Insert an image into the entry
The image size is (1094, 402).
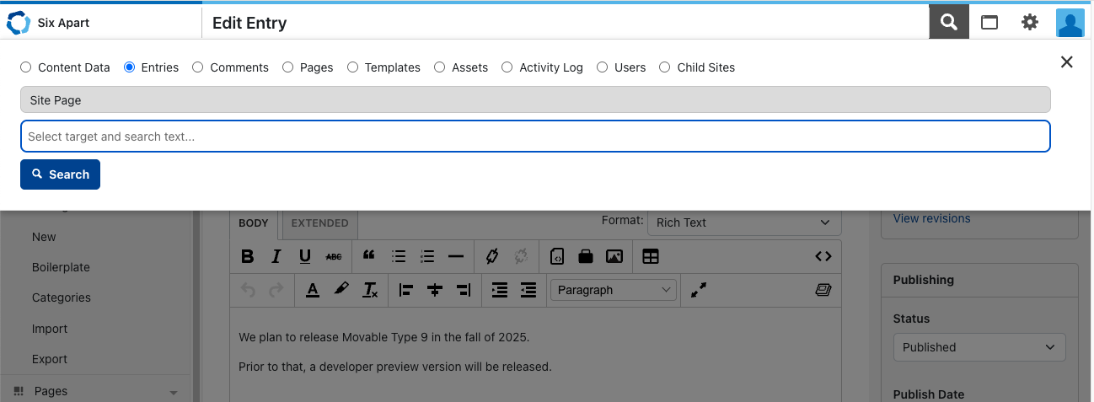click(x=614, y=256)
